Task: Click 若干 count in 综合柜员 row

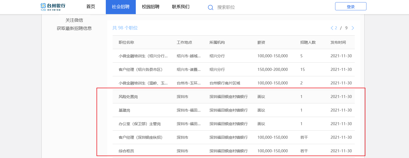Action: 304,151
